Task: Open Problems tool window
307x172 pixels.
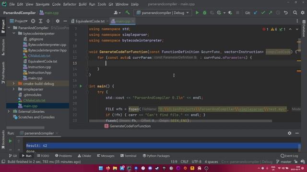Action: 63,156
